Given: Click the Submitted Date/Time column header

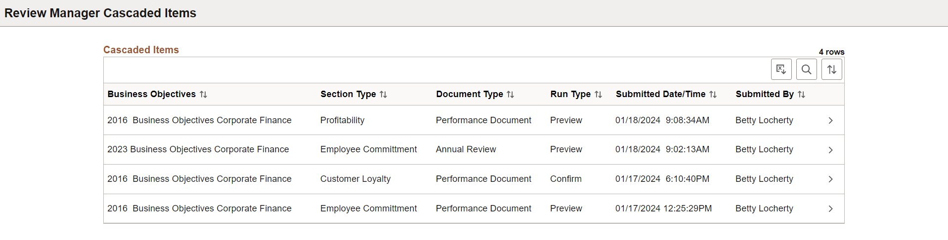Looking at the screenshot, I should pyautogui.click(x=660, y=94).
